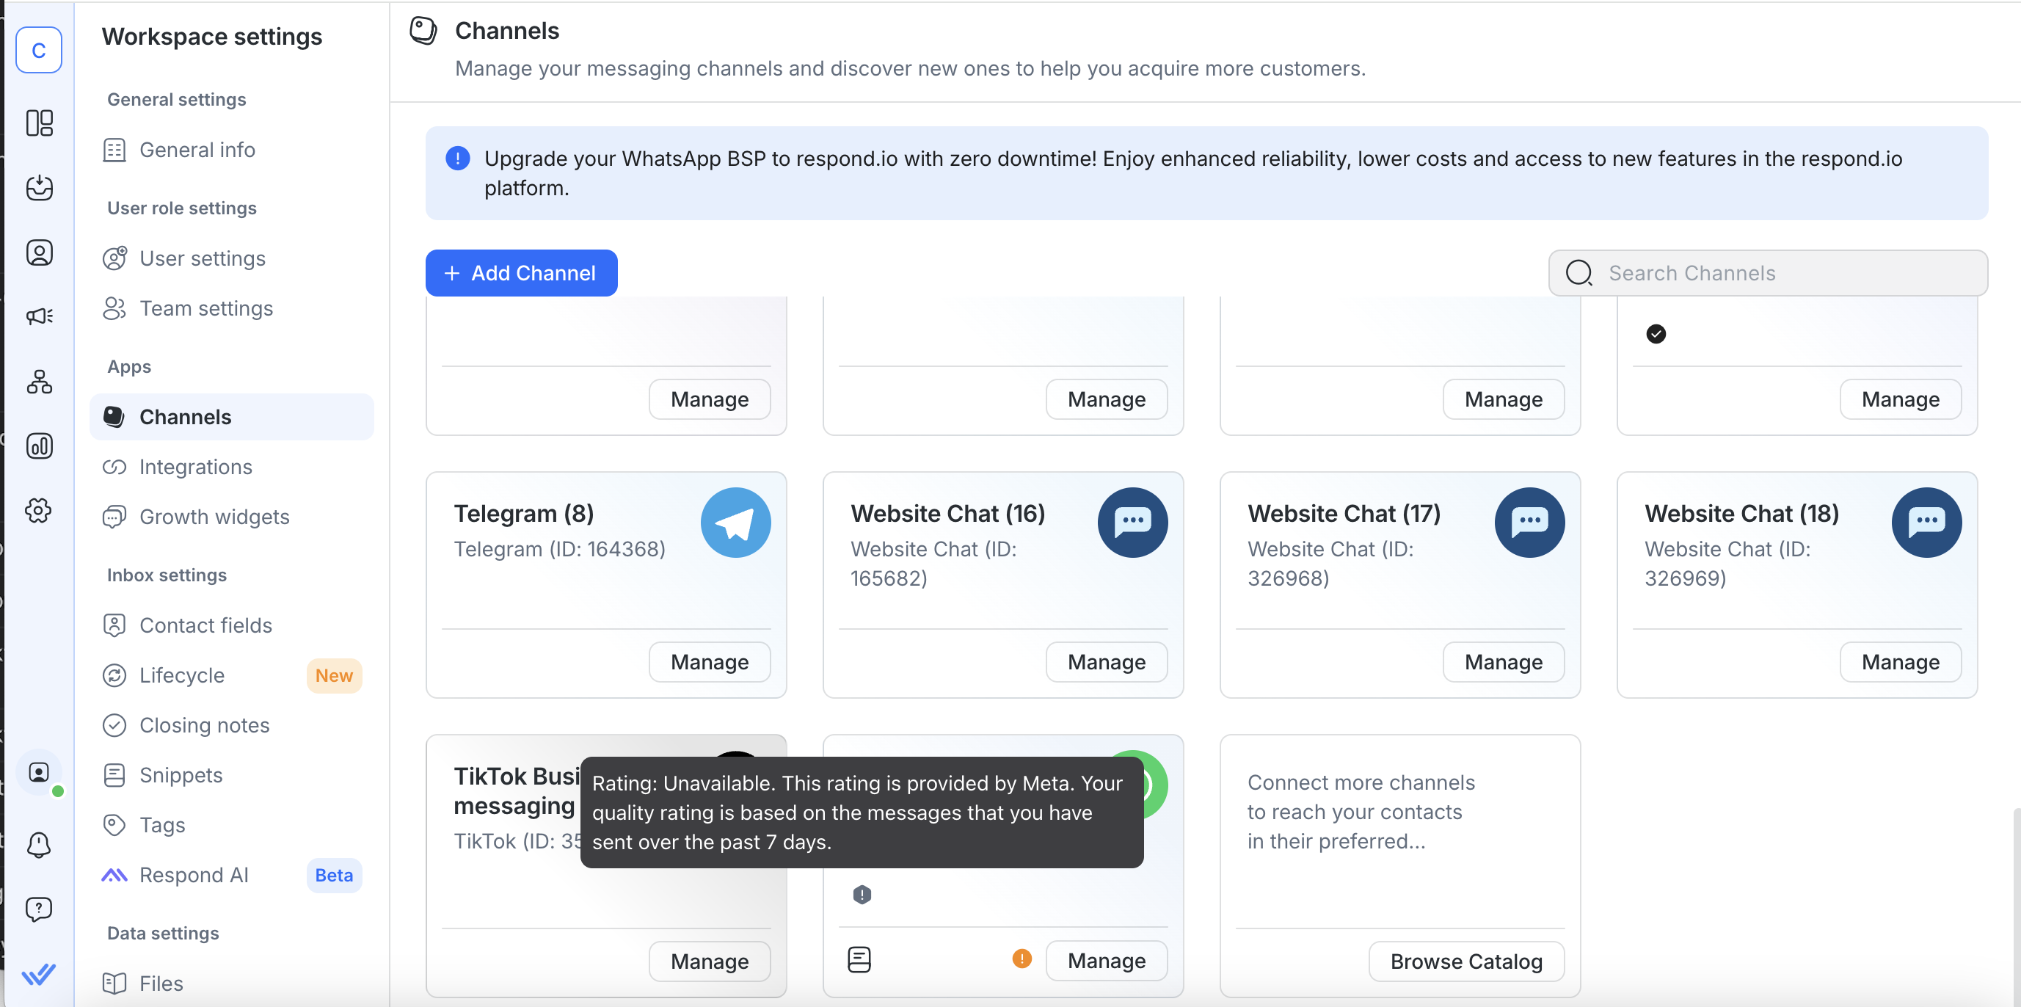Click Browse Catalog button
The height and width of the screenshot is (1007, 2021).
tap(1465, 961)
